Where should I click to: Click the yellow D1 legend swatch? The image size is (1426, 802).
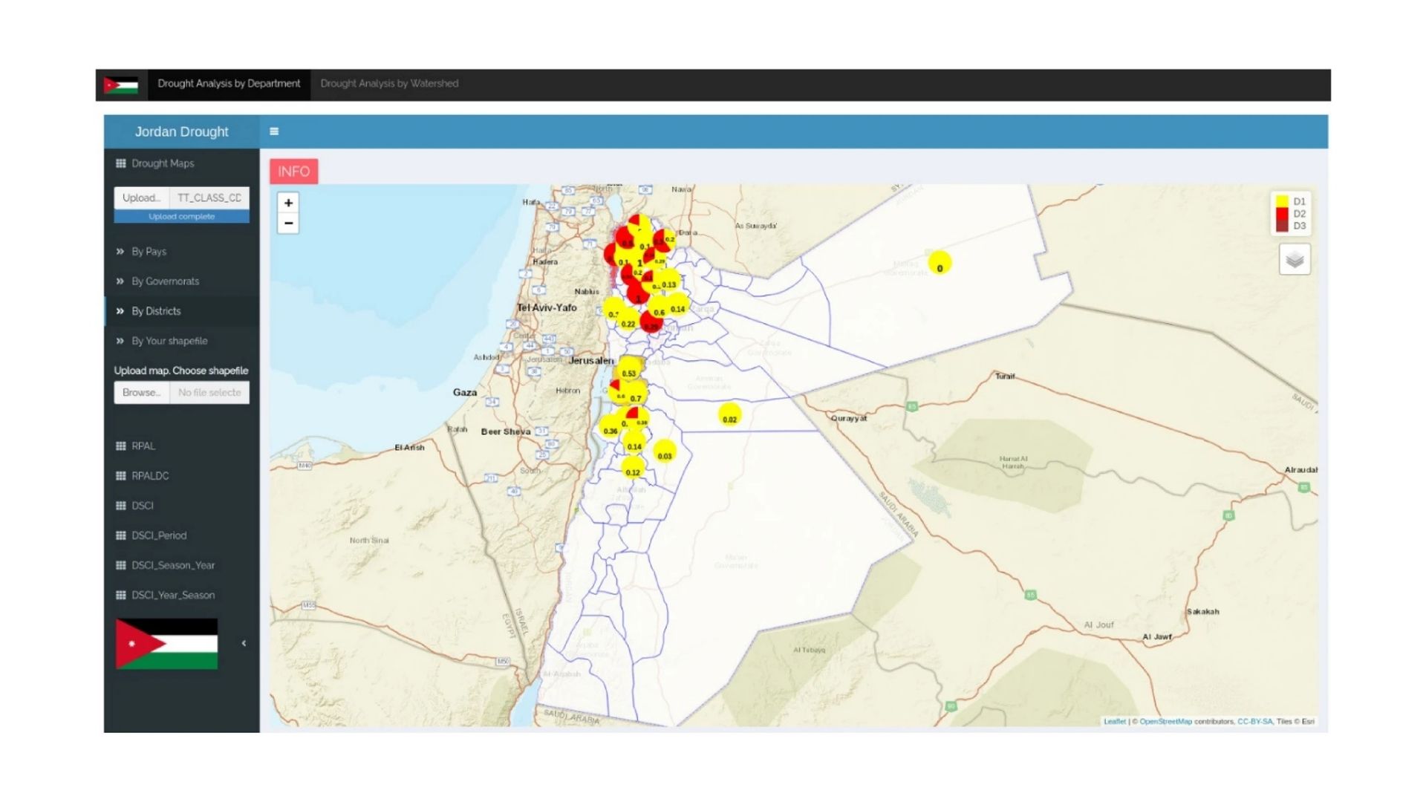point(1282,201)
